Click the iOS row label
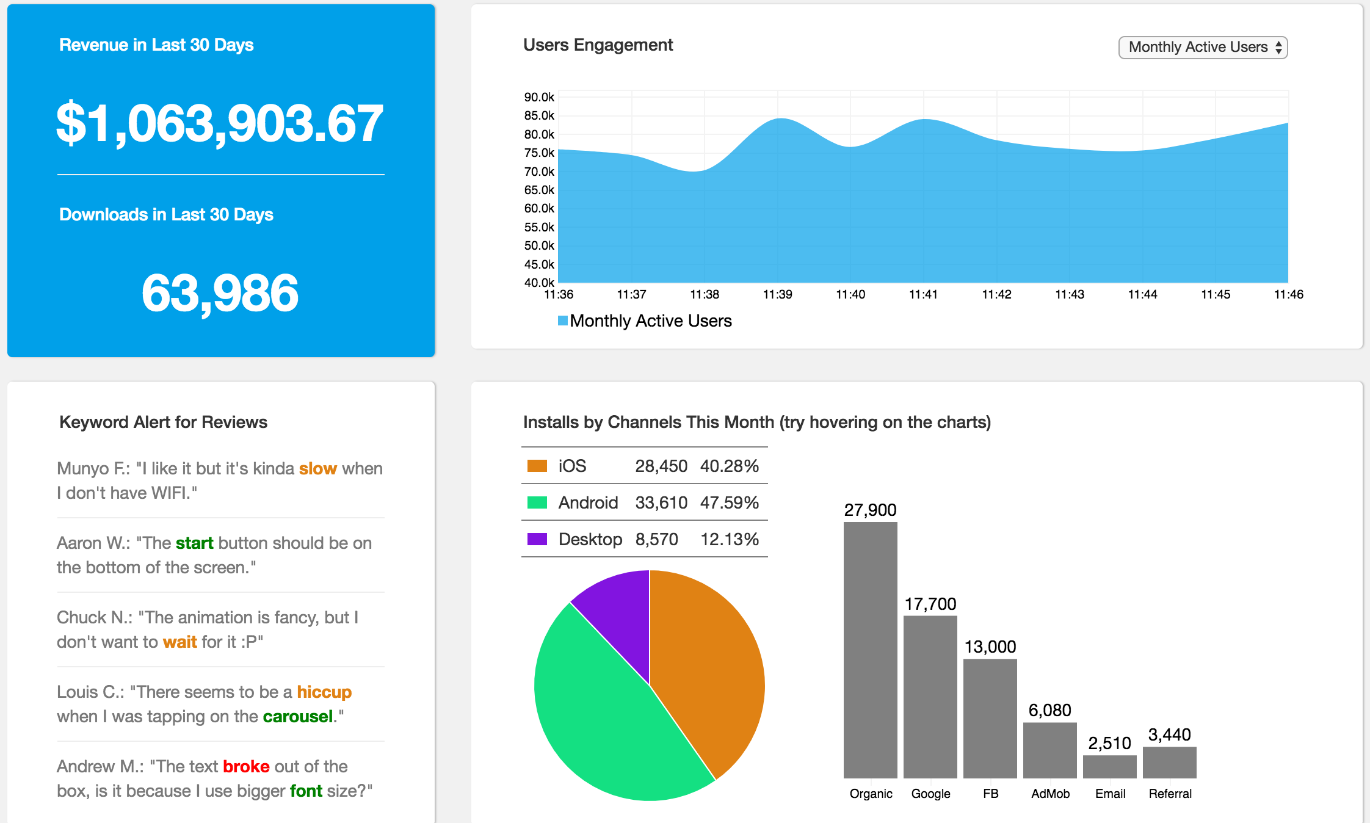This screenshot has height=823, width=1370. 572,466
